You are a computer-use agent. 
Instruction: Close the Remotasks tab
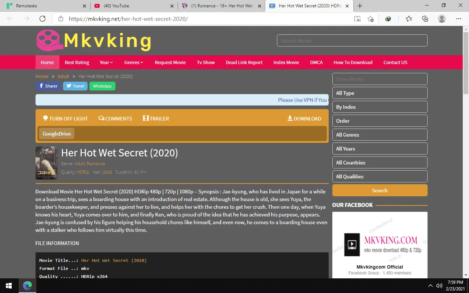point(85,6)
